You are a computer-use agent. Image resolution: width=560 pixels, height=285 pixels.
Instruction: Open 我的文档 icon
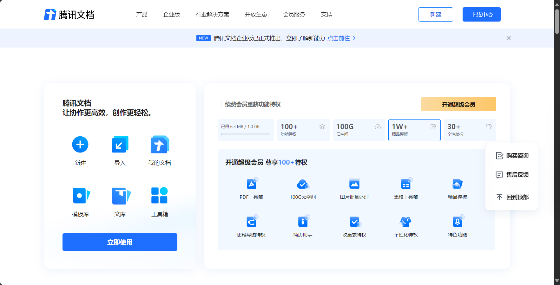click(160, 145)
